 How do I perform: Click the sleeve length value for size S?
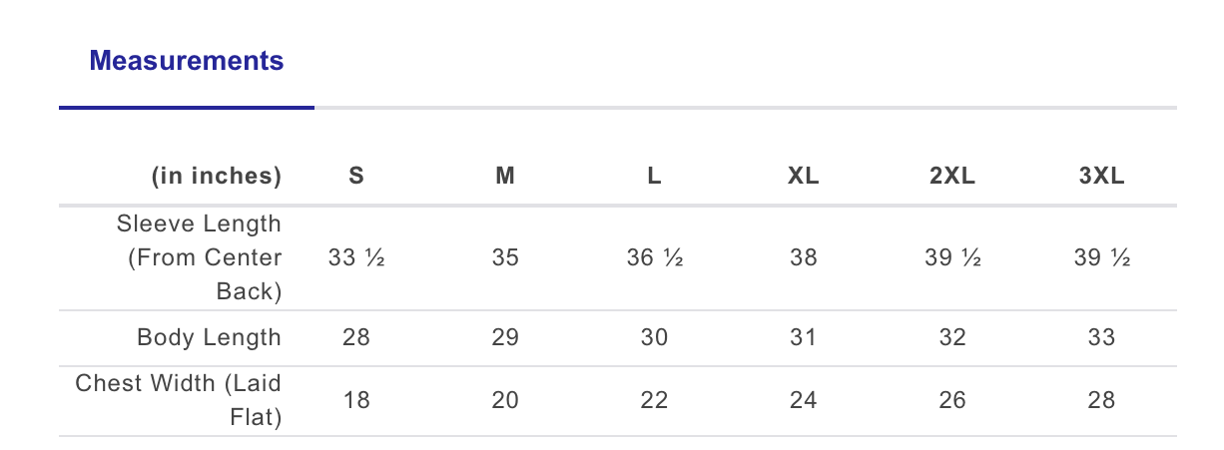tap(356, 257)
